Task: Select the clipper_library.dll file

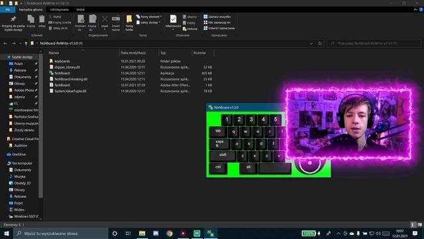Action: [x=67, y=67]
